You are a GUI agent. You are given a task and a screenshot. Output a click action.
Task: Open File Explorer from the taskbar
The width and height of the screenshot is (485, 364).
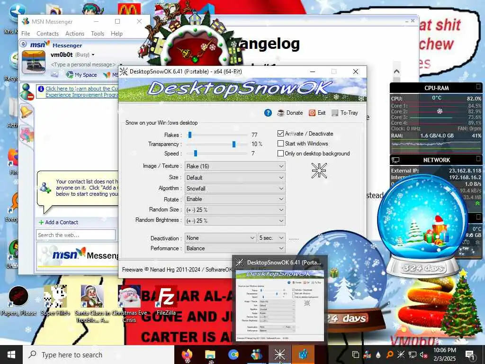point(210,355)
